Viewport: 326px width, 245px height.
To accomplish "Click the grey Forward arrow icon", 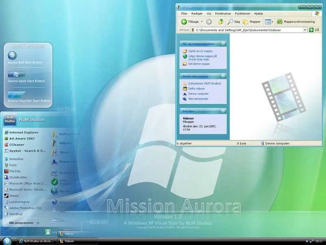I will point(209,22).
